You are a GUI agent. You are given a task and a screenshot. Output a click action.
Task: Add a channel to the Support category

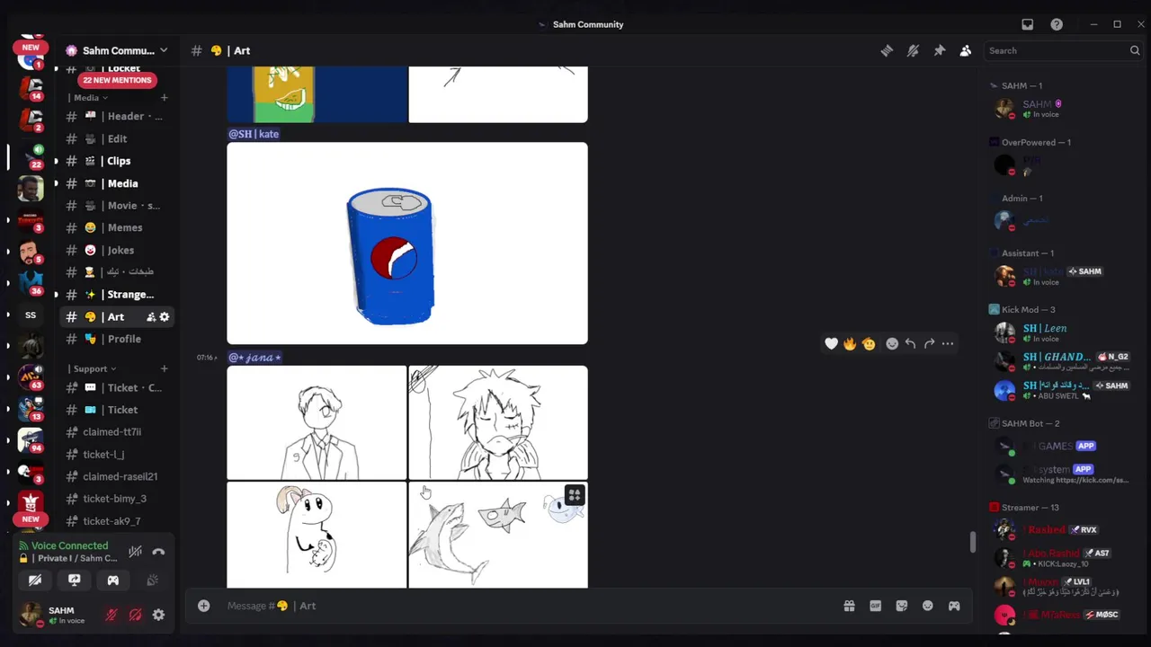(164, 368)
